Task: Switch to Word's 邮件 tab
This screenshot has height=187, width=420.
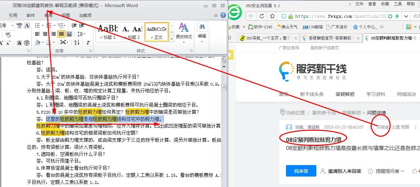Action: pos(31,16)
